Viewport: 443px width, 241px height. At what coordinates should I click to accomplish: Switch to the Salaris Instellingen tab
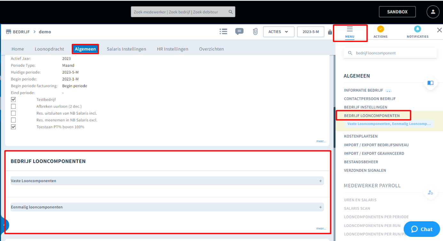click(x=126, y=49)
